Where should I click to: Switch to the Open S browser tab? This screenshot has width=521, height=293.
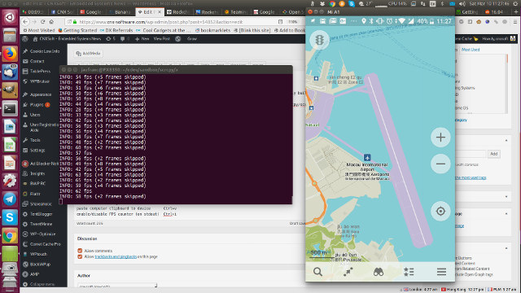tap(292, 12)
